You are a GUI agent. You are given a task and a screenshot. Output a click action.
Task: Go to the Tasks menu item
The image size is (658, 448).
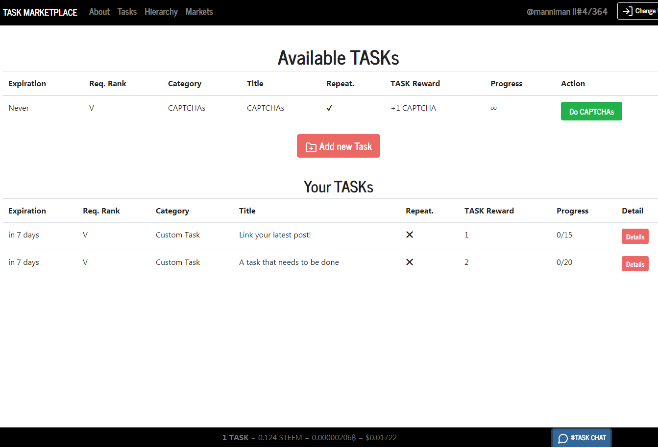click(127, 12)
